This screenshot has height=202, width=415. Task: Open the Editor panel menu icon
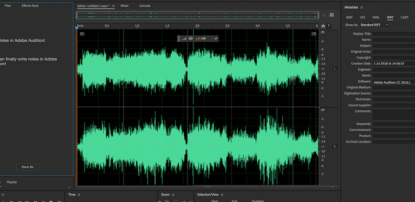[x=113, y=6]
